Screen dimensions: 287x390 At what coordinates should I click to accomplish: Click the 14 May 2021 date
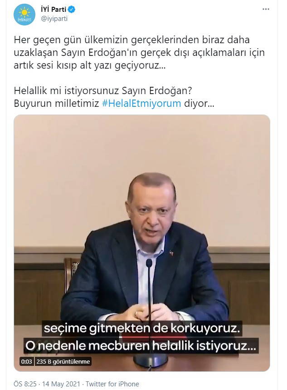(x=61, y=384)
